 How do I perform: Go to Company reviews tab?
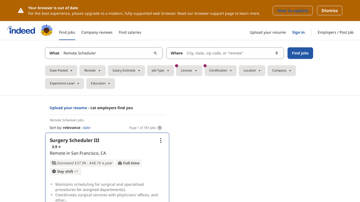(97, 32)
